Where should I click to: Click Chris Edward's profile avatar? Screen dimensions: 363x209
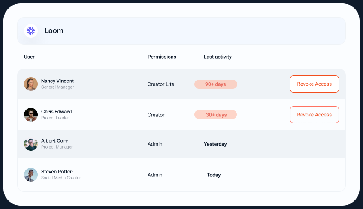point(31,115)
